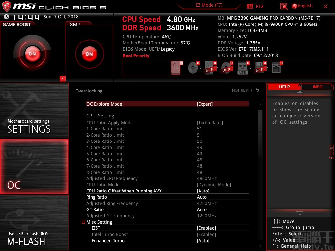The image size is (335, 251).
Task: Switch to the INFO tab
Action: click(x=317, y=87)
